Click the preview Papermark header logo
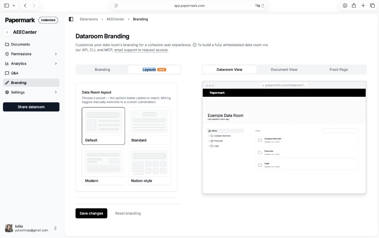379x238 pixels. 217,93
